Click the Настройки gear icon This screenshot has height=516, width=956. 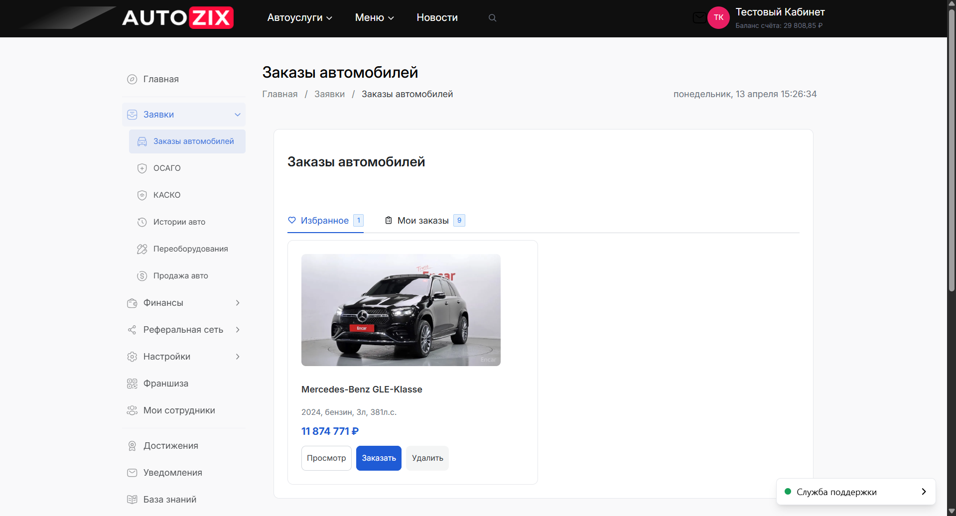132,357
